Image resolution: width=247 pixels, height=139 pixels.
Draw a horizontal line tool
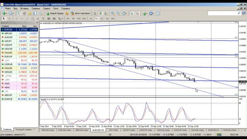tap(22, 19)
